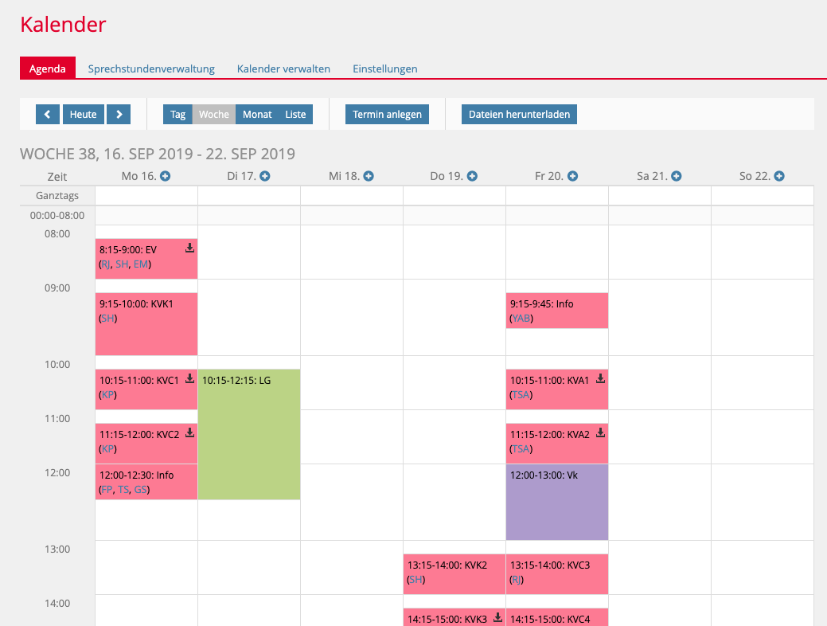Click plus icon next to Mo 16.

pyautogui.click(x=166, y=176)
